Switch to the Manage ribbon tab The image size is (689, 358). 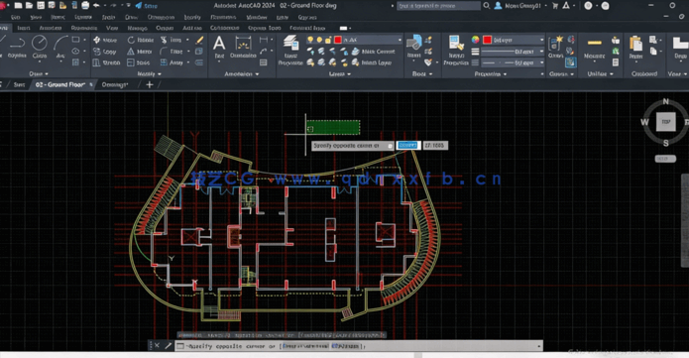pyautogui.click(x=138, y=28)
